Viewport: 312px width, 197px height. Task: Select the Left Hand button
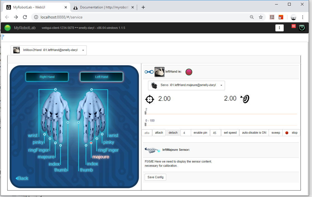pos(102,77)
